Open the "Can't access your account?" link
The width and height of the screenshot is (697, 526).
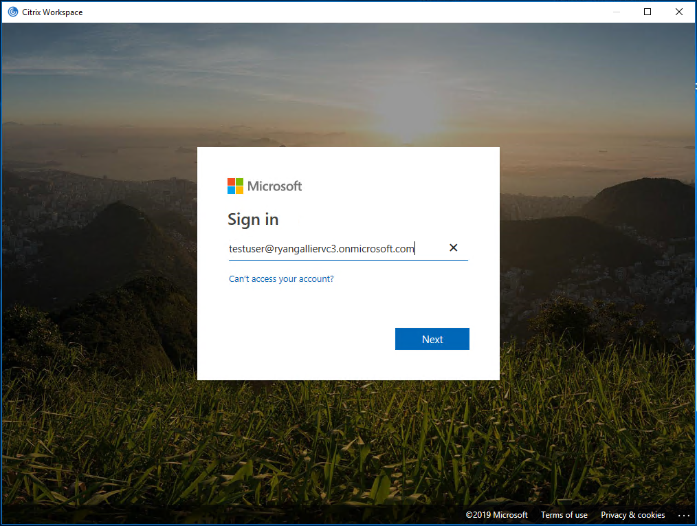[x=281, y=278]
